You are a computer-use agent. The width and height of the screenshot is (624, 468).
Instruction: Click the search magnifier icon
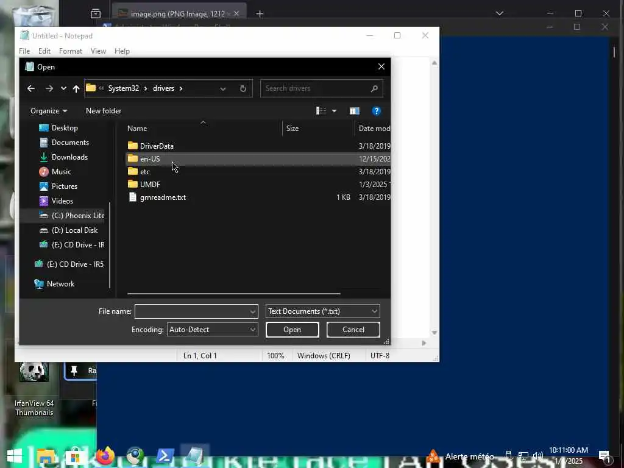pyautogui.click(x=374, y=88)
